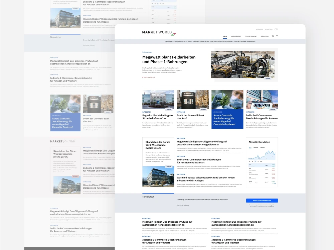Select the 1M time range under the chart
Screen dimensions: 334x250
point(253,161)
